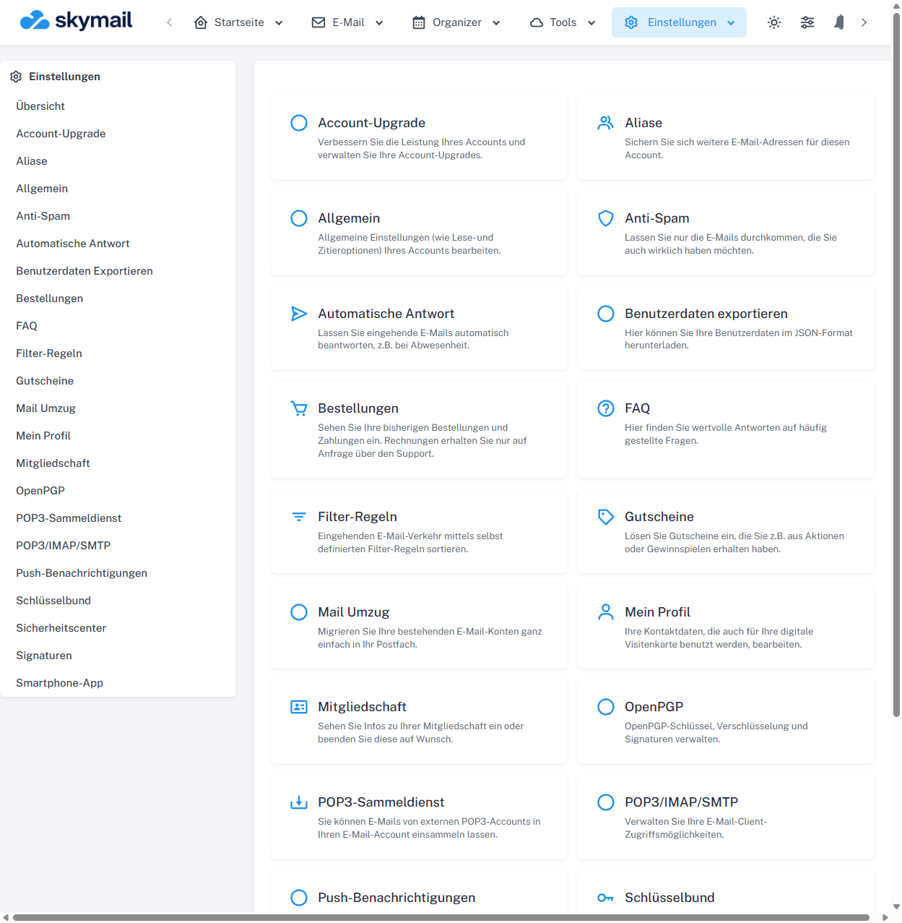Click the filter icon for Filter-Regeln
This screenshot has height=923, width=902.
pyautogui.click(x=299, y=517)
